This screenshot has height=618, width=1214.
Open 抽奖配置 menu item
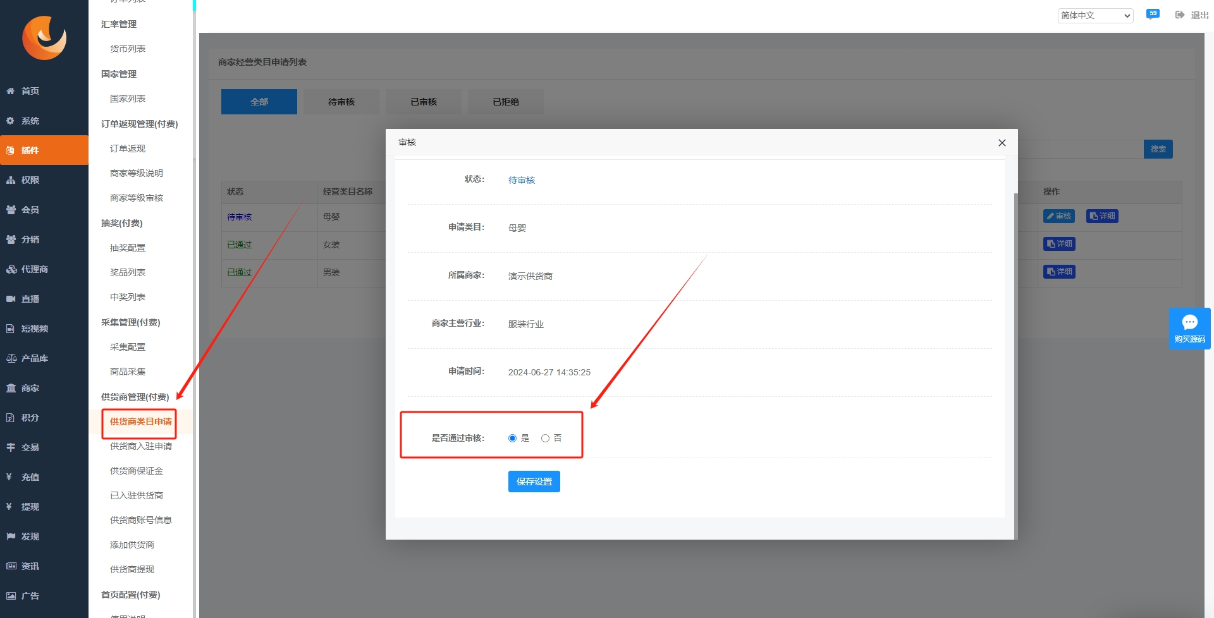[128, 248]
